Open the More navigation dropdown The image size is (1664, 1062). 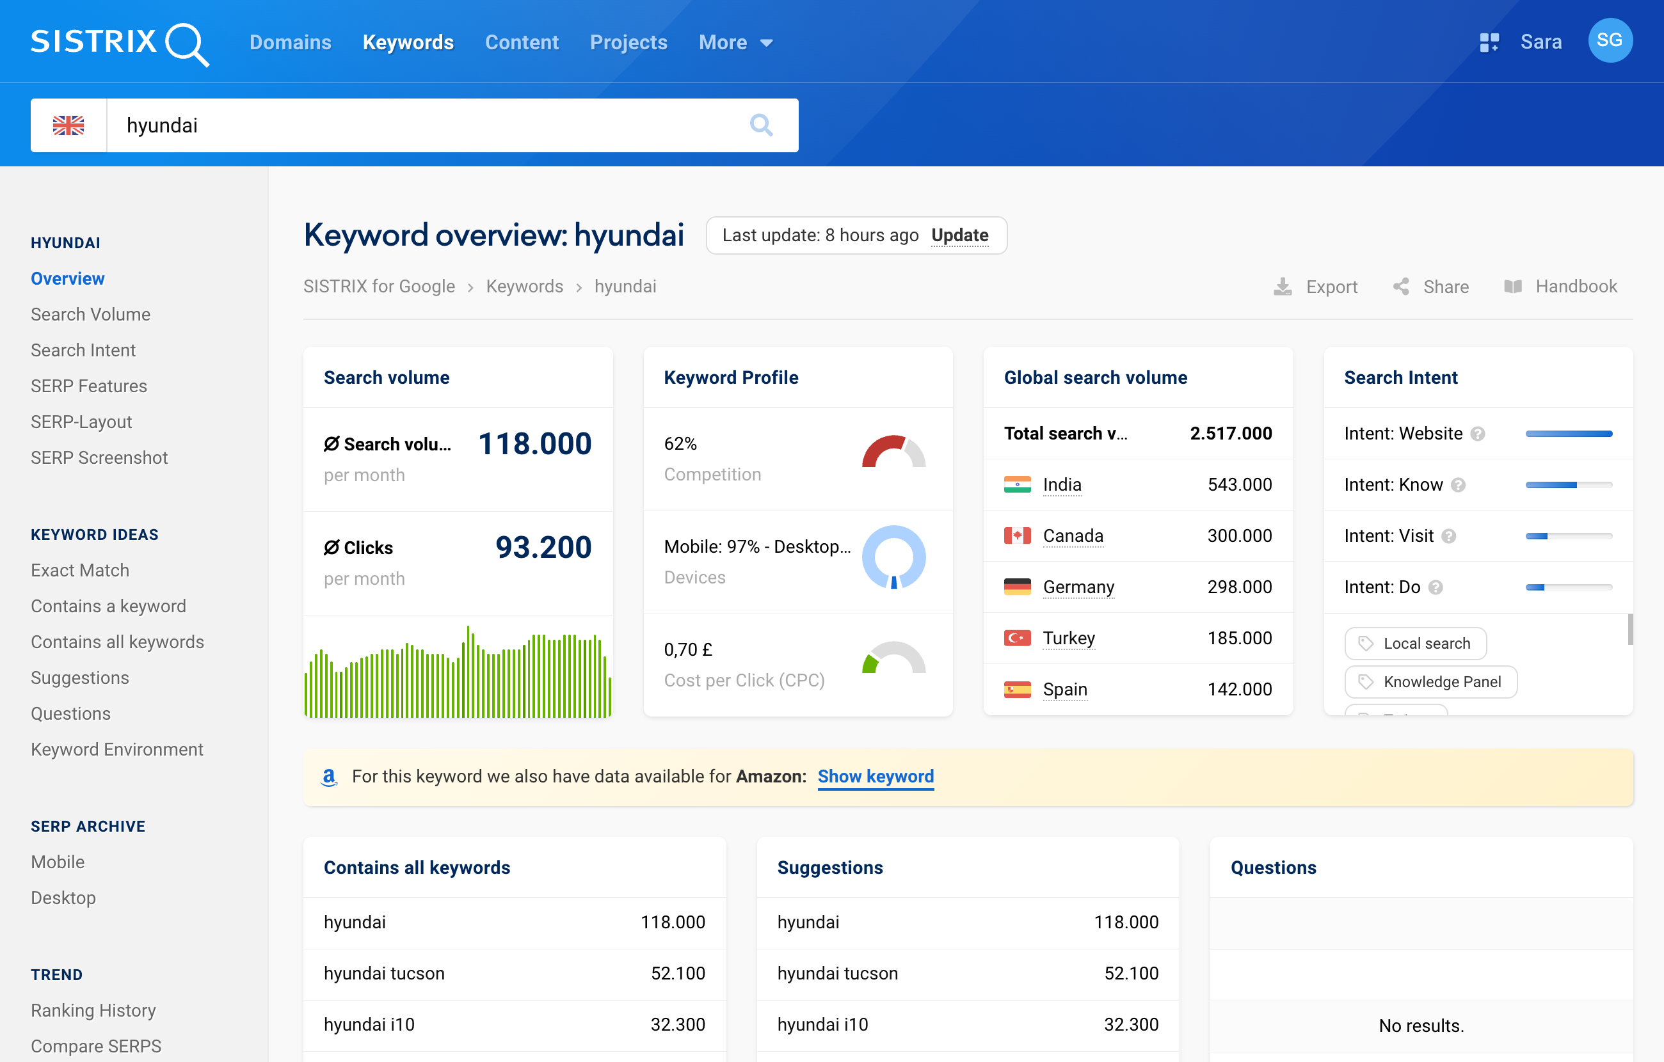[735, 42]
